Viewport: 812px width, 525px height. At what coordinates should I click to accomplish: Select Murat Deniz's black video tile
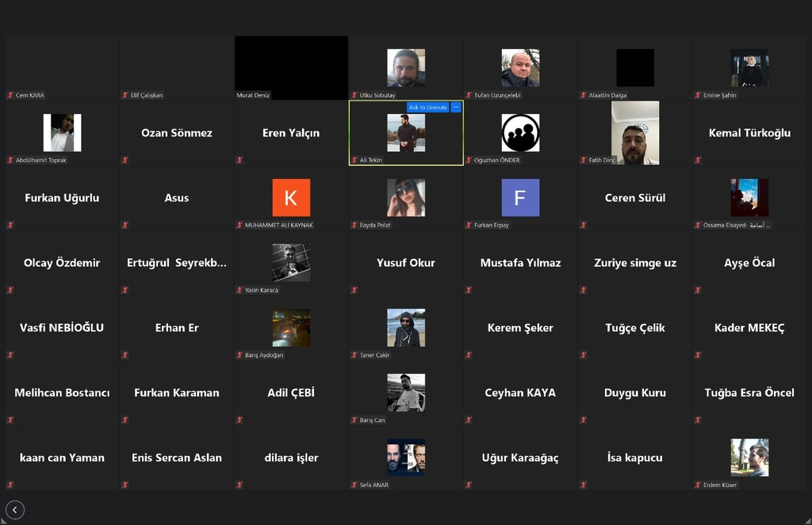pyautogui.click(x=291, y=67)
